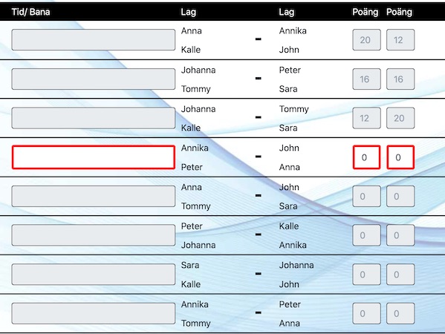445x334 pixels.
Task: Click Tid/Bana field for Anna Tommy match
Action: click(x=94, y=196)
